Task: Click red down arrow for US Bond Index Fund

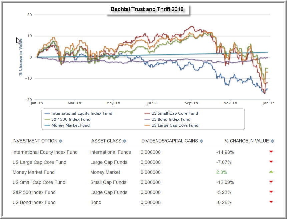Action: pyautogui.click(x=271, y=202)
